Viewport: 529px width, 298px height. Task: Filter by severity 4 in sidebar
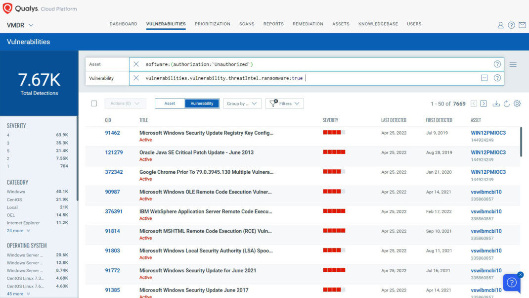37,135
